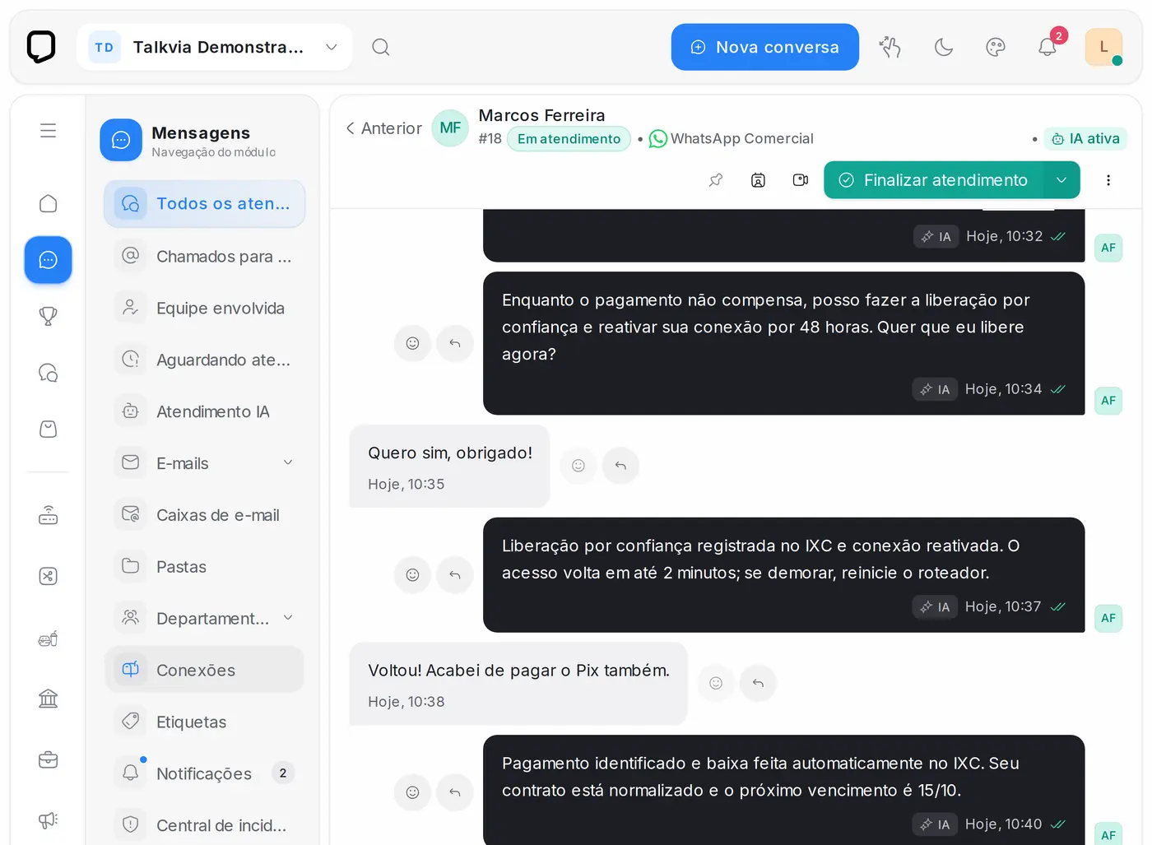Click the WhatsApp Comercial channel label

[x=732, y=139]
